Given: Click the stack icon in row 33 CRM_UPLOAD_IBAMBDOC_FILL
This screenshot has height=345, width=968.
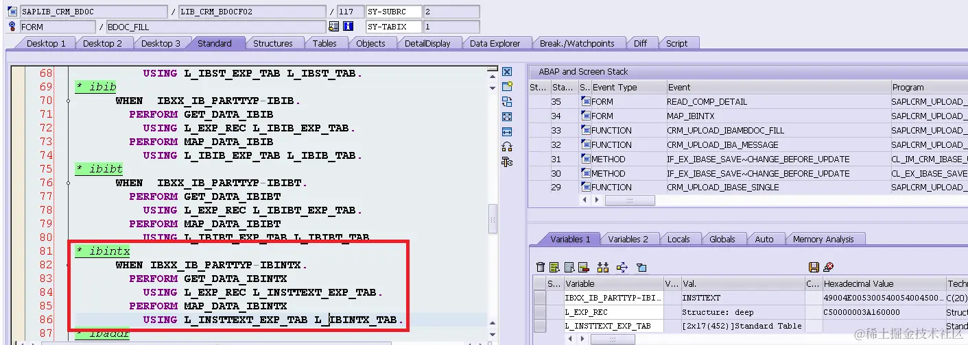Looking at the screenshot, I should coord(586,130).
